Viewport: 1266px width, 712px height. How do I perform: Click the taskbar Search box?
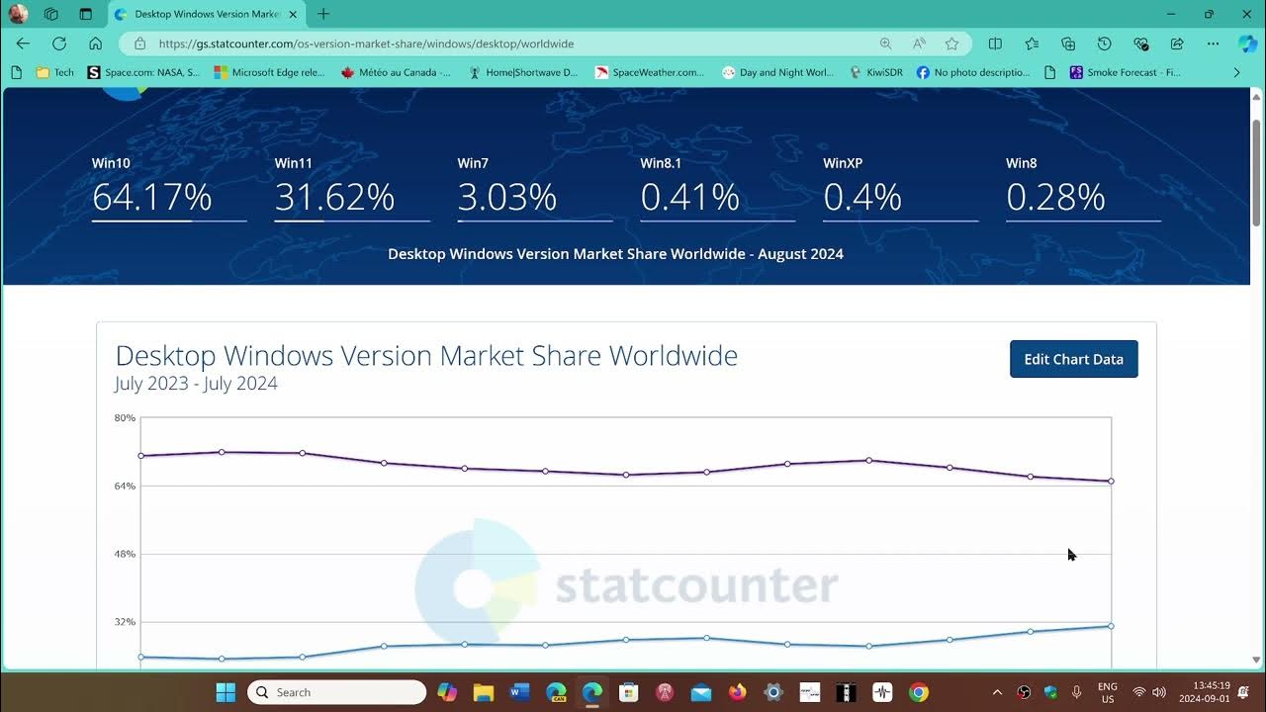click(336, 692)
